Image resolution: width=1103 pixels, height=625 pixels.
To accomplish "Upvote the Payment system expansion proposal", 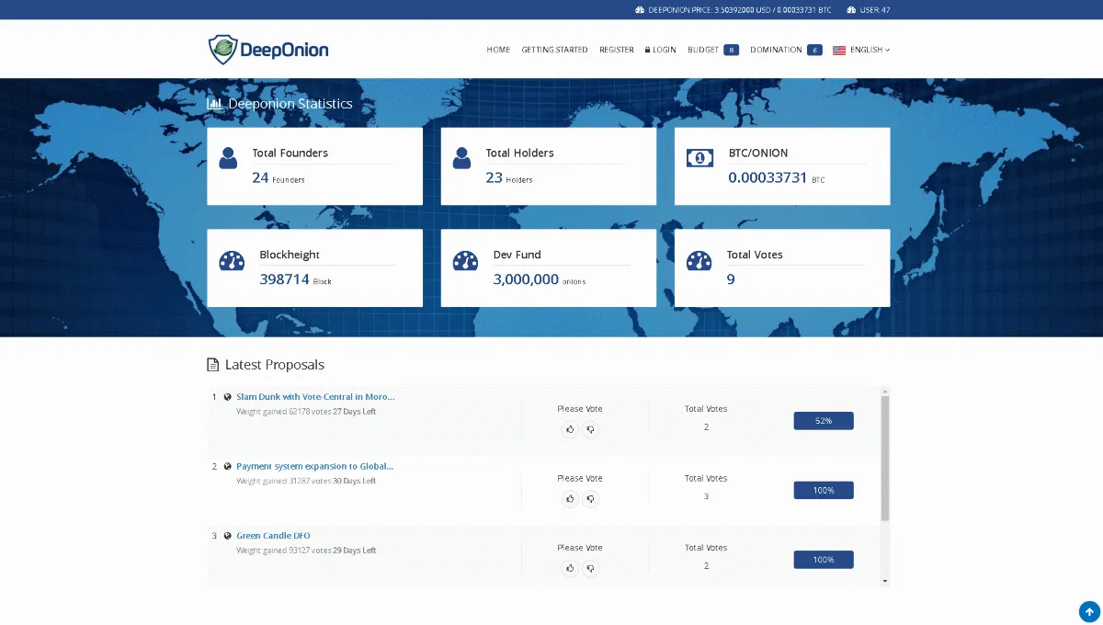I will [x=570, y=498].
